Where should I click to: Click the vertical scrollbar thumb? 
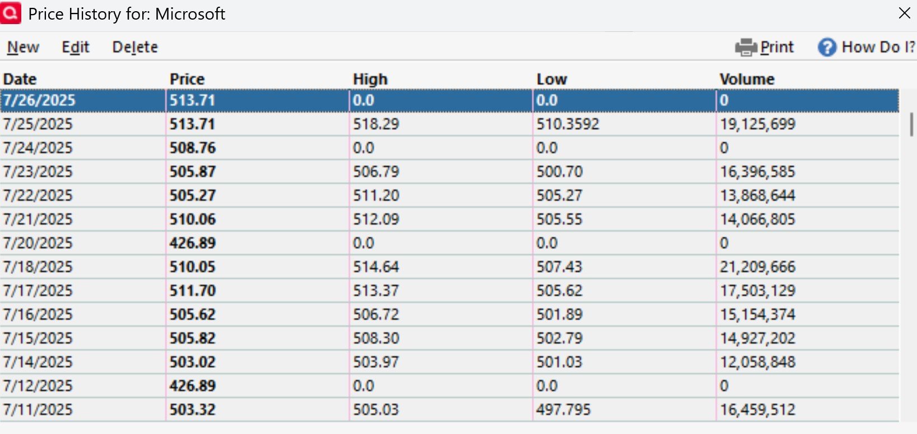(x=911, y=124)
